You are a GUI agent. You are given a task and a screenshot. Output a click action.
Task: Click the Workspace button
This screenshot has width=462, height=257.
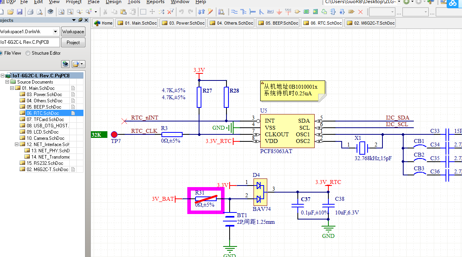[73, 31]
